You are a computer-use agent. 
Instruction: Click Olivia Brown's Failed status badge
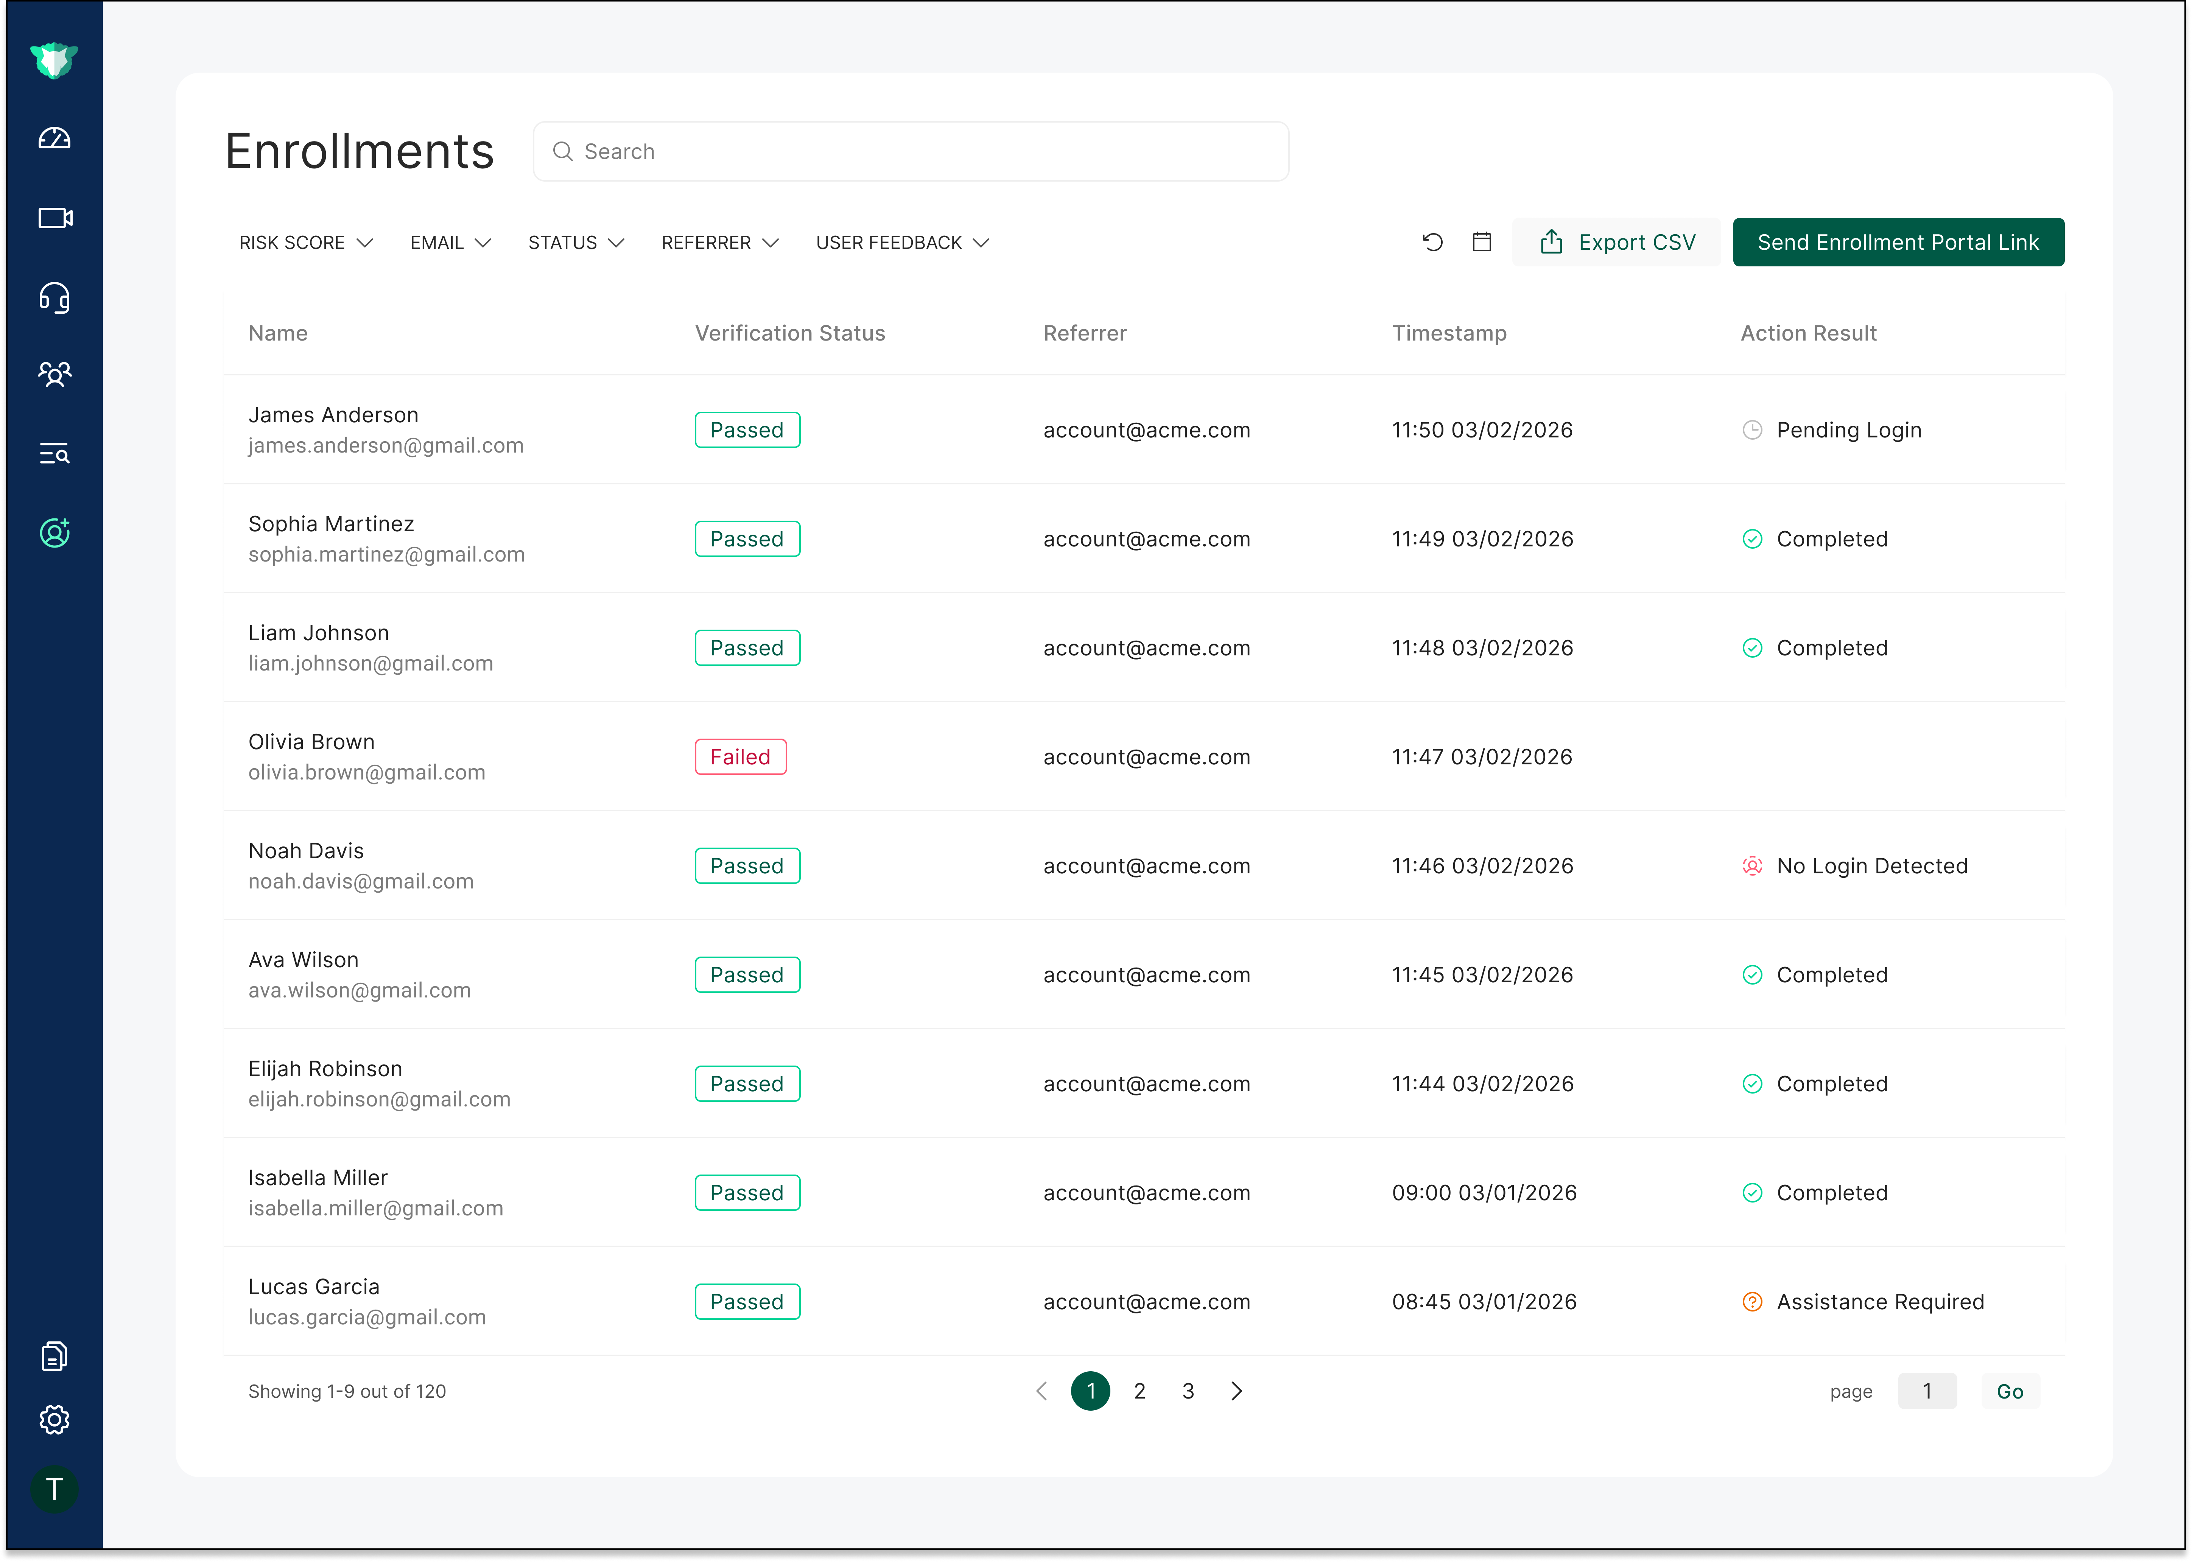(741, 757)
